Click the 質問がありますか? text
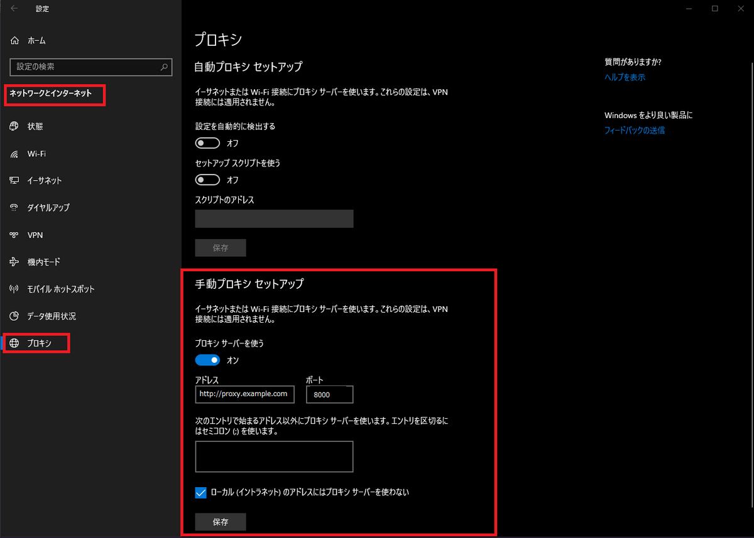Screen dimensions: 754x538 [x=633, y=62]
